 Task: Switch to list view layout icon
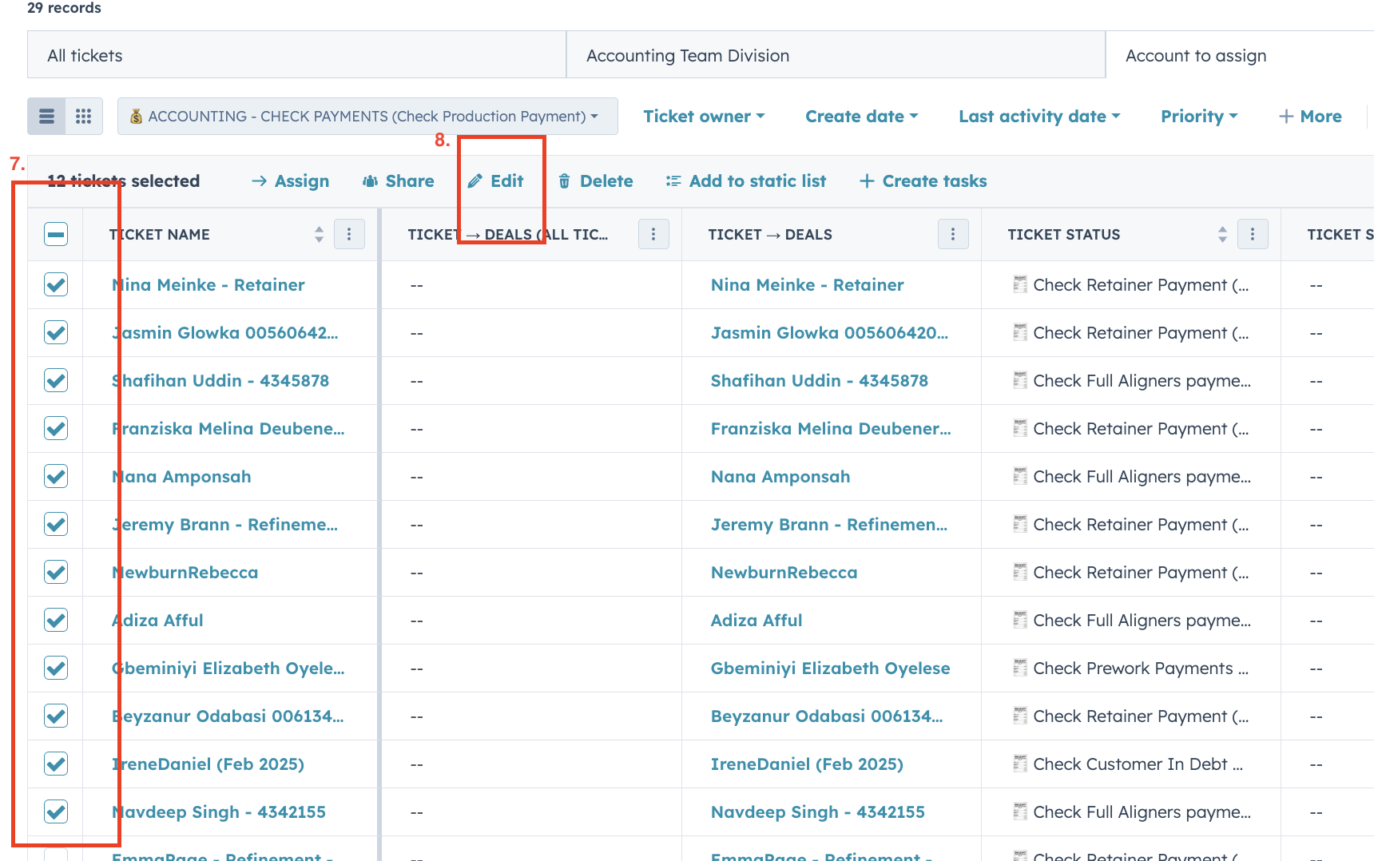(x=47, y=117)
